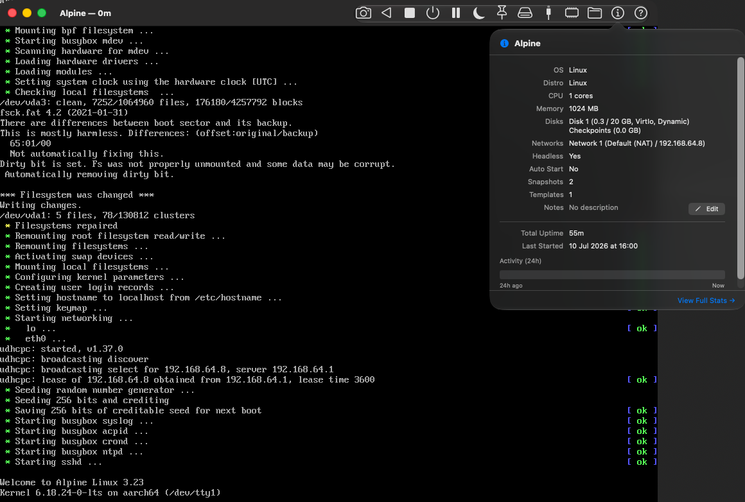Click the '*** Filesystem was changed ***' line
The image size is (745, 502).
pos(77,195)
